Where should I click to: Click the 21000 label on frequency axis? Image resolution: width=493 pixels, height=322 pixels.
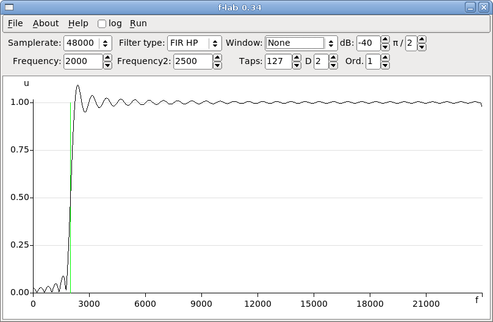click(x=426, y=304)
